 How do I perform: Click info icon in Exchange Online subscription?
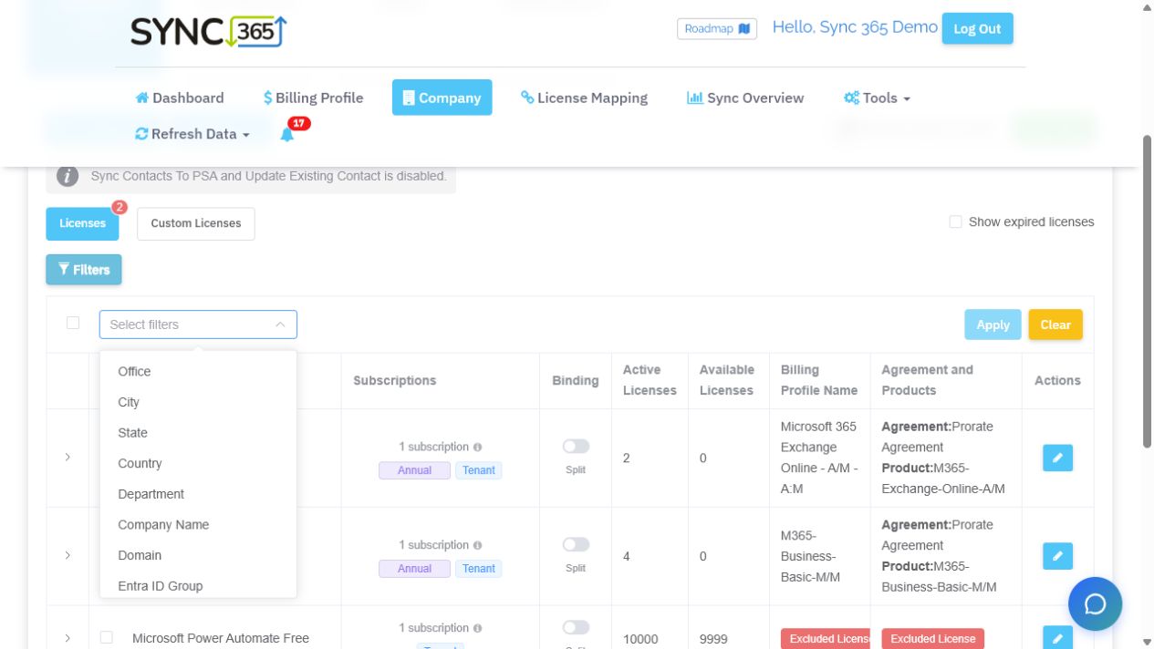pos(478,448)
